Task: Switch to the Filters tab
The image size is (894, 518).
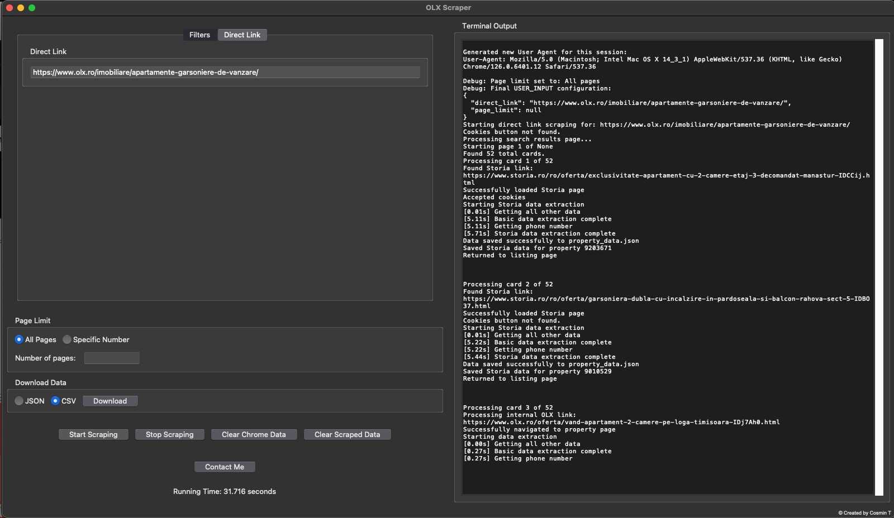Action: click(x=199, y=35)
